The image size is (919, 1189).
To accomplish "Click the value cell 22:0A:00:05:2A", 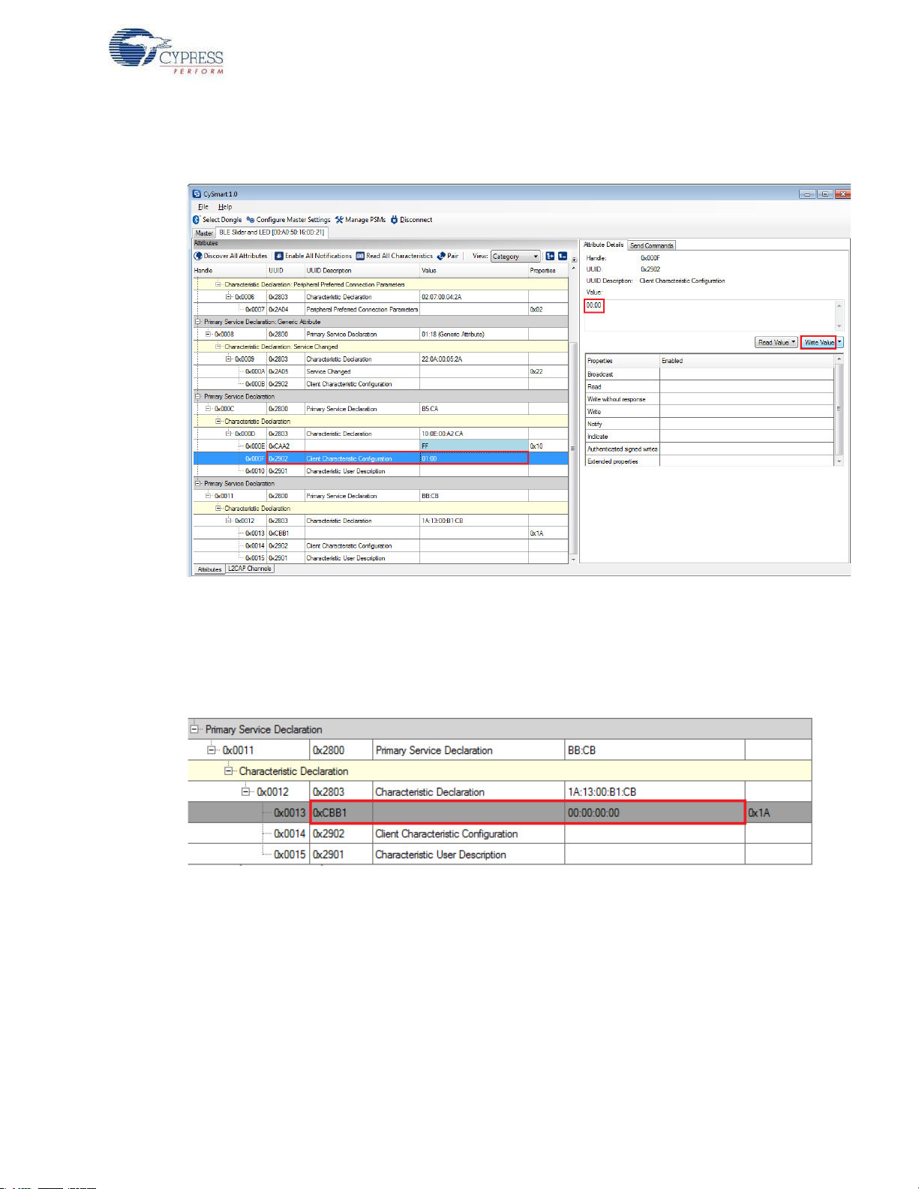I will coord(474,359).
